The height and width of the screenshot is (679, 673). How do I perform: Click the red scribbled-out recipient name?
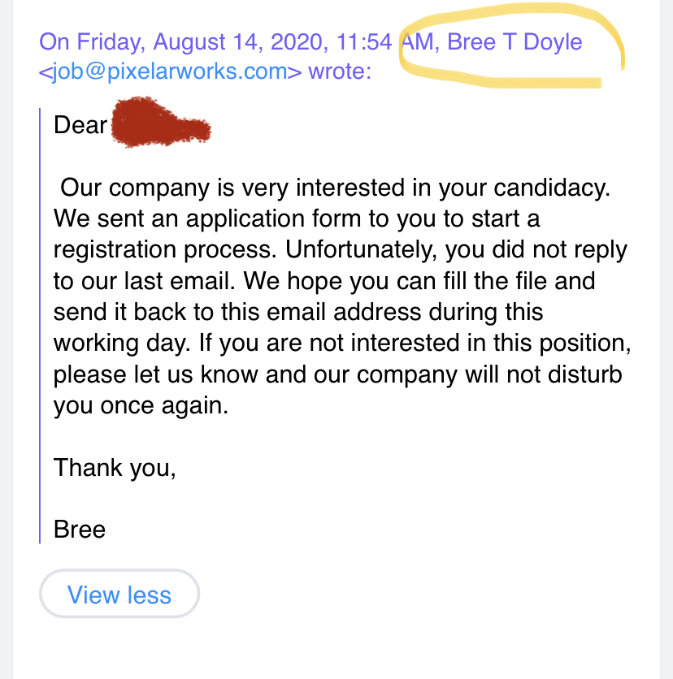[160, 123]
